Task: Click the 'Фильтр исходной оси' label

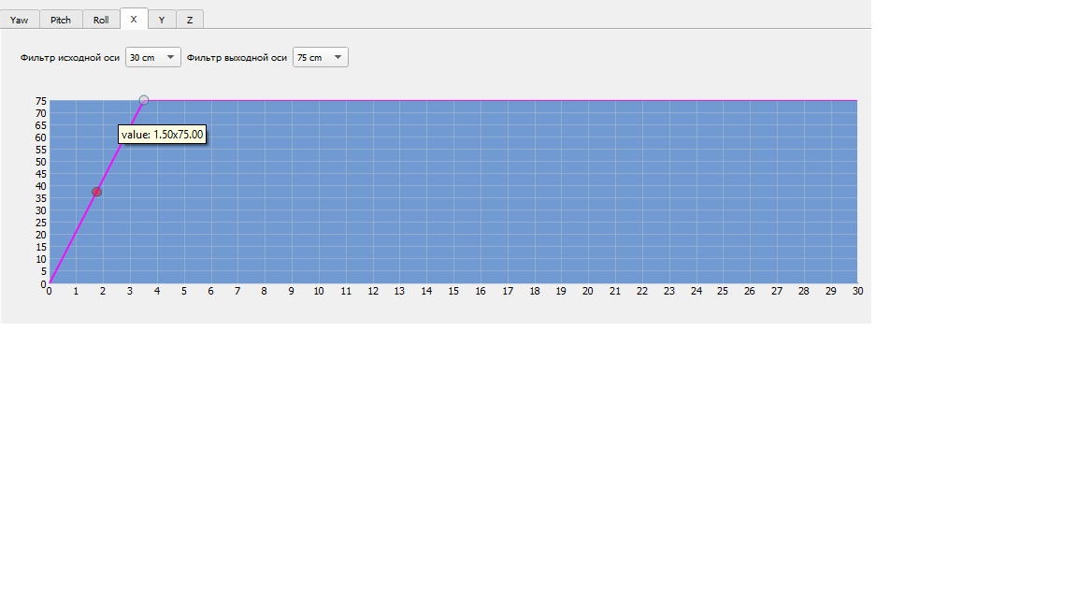Action: 70,58
